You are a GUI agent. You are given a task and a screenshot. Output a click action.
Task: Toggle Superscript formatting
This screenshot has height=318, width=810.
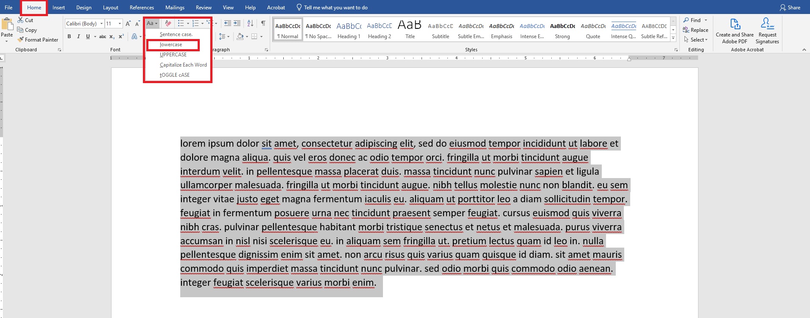point(121,36)
